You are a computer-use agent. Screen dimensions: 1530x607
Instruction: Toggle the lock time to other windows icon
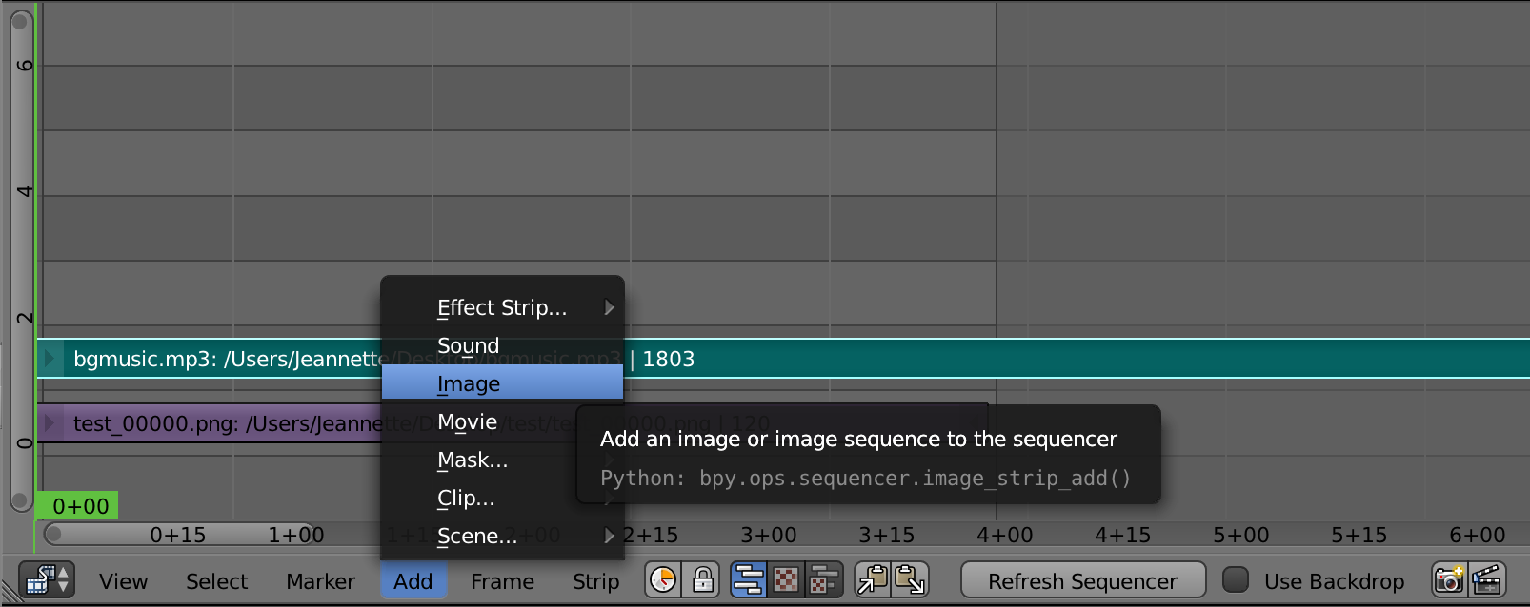tap(703, 580)
